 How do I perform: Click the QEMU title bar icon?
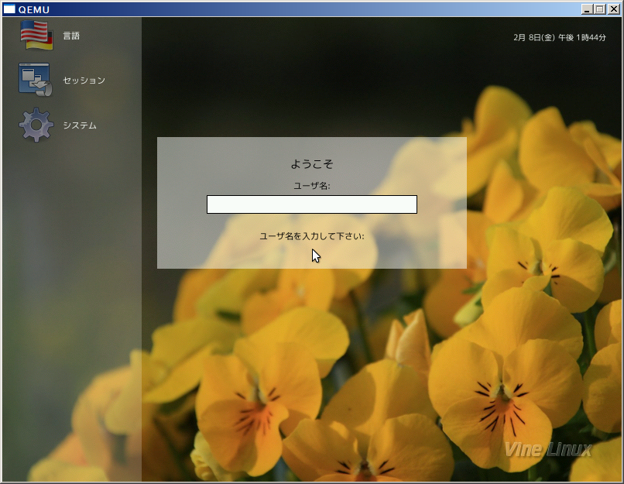(9, 9)
